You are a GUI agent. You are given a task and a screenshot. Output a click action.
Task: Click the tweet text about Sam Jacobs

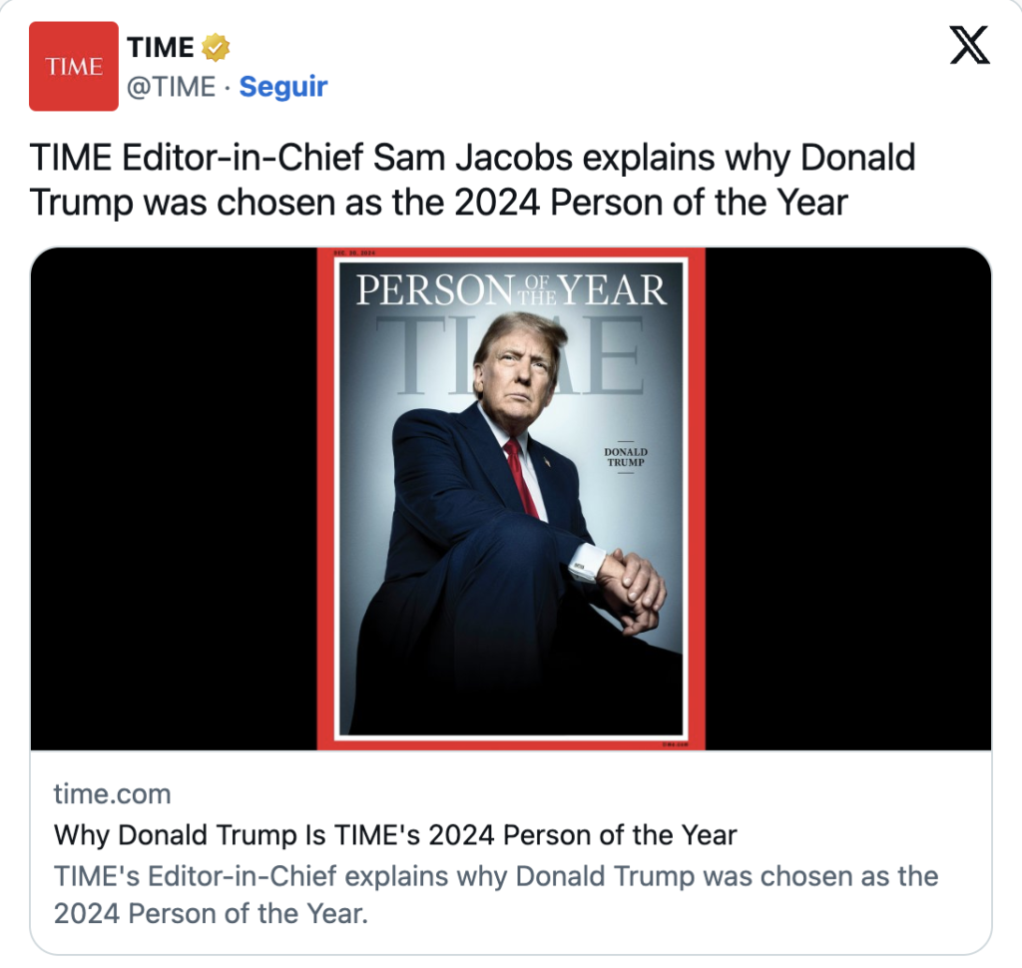pos(473,180)
